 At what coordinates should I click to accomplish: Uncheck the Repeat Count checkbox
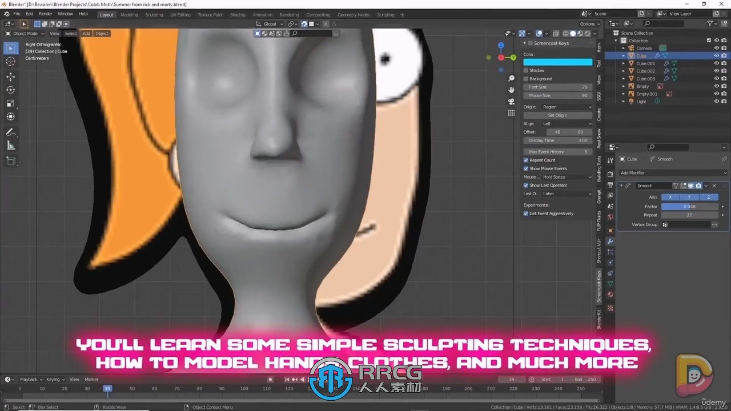(526, 160)
